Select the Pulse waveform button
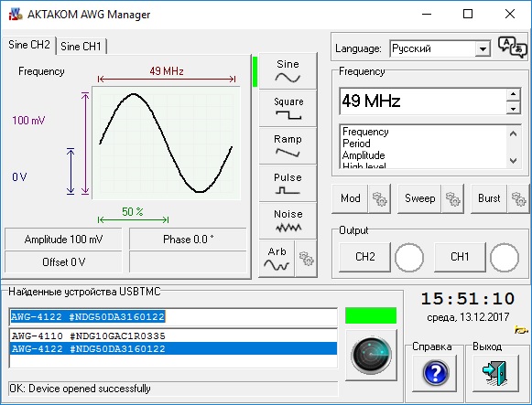This screenshot has height=405, width=532. (x=288, y=184)
